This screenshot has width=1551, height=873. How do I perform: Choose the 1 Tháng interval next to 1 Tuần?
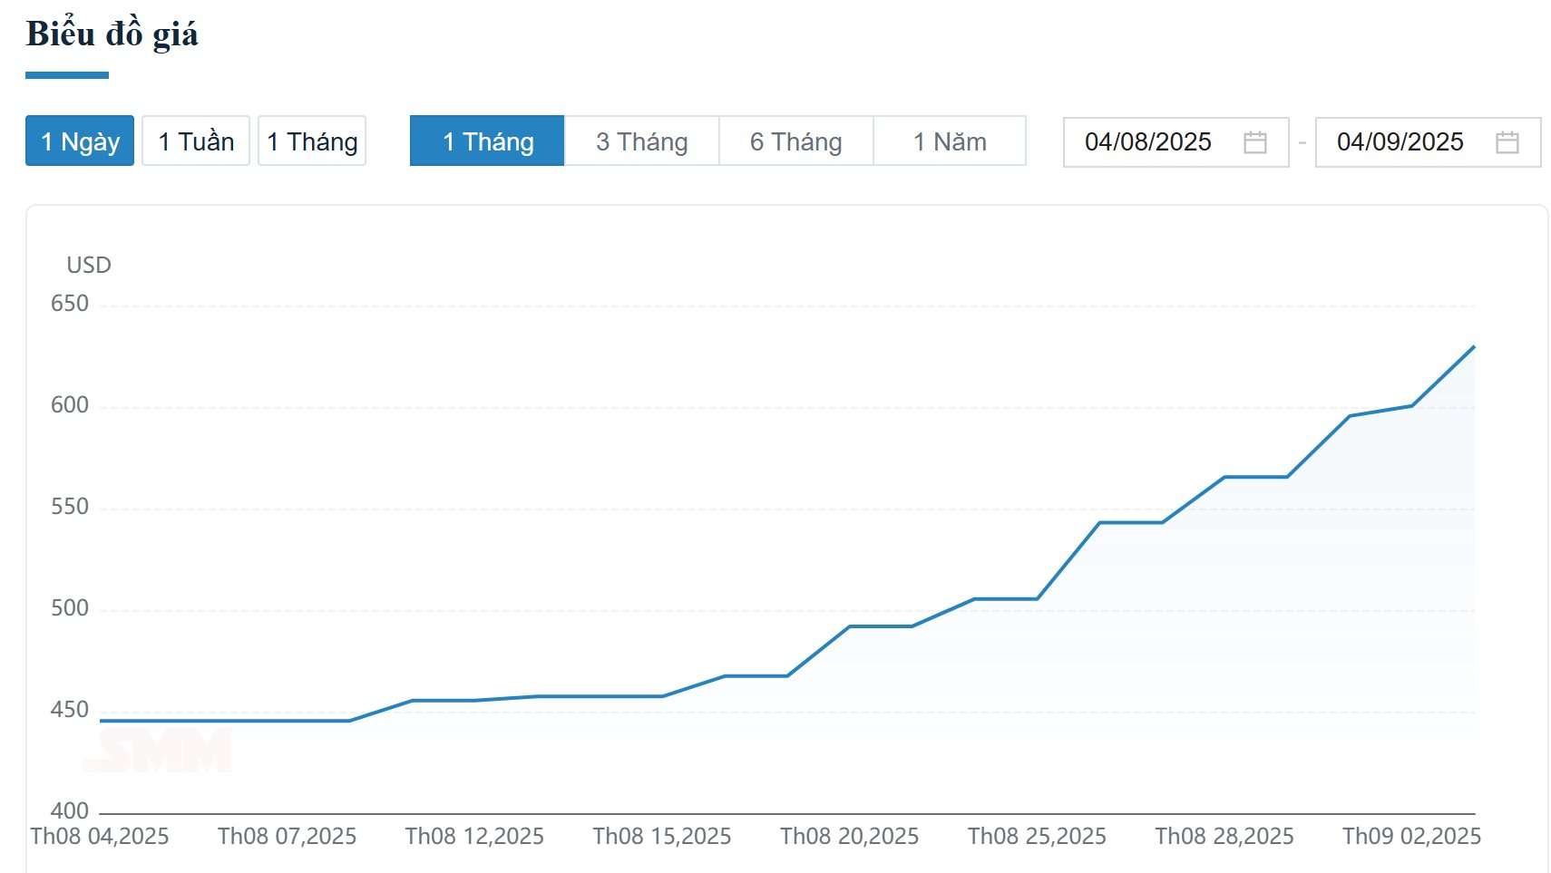312,141
